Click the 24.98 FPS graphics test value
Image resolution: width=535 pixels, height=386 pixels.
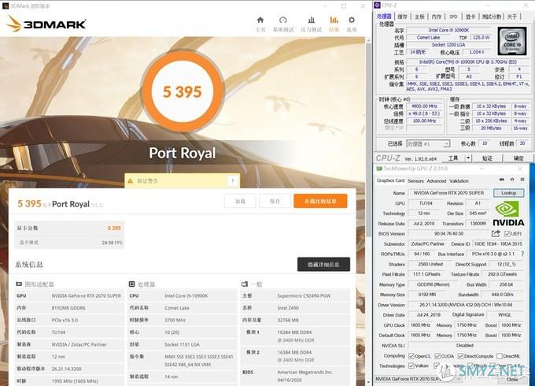click(112, 243)
